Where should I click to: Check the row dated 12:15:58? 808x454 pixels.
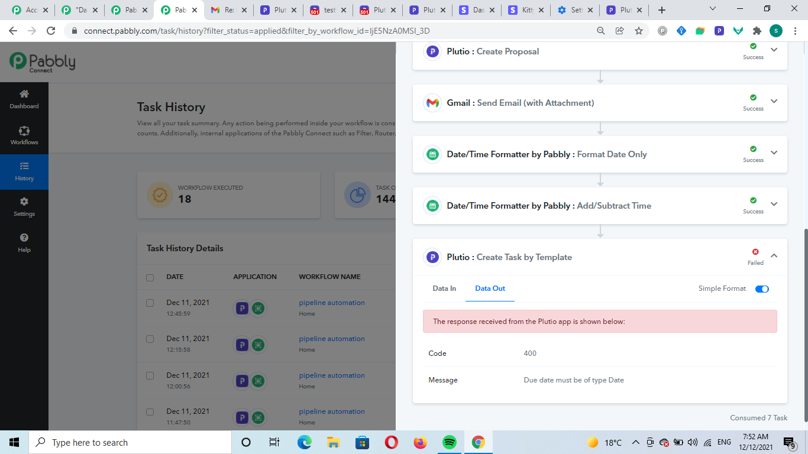(150, 339)
